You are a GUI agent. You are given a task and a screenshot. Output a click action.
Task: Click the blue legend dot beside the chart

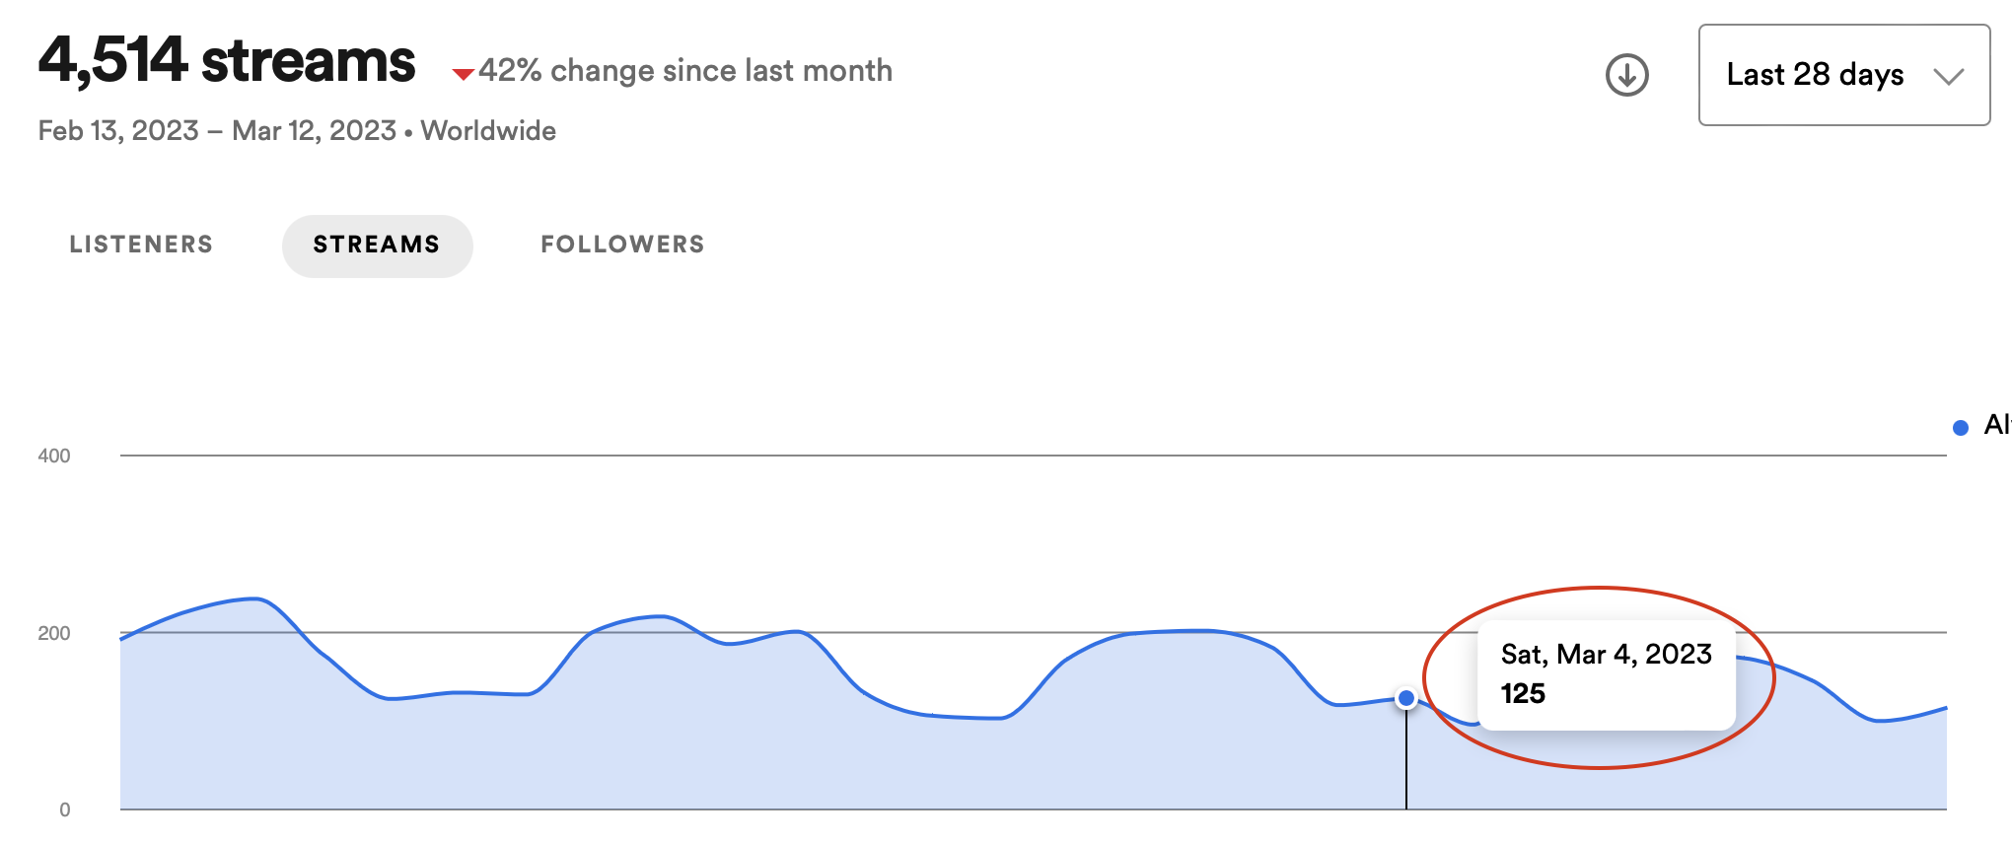1961,427
